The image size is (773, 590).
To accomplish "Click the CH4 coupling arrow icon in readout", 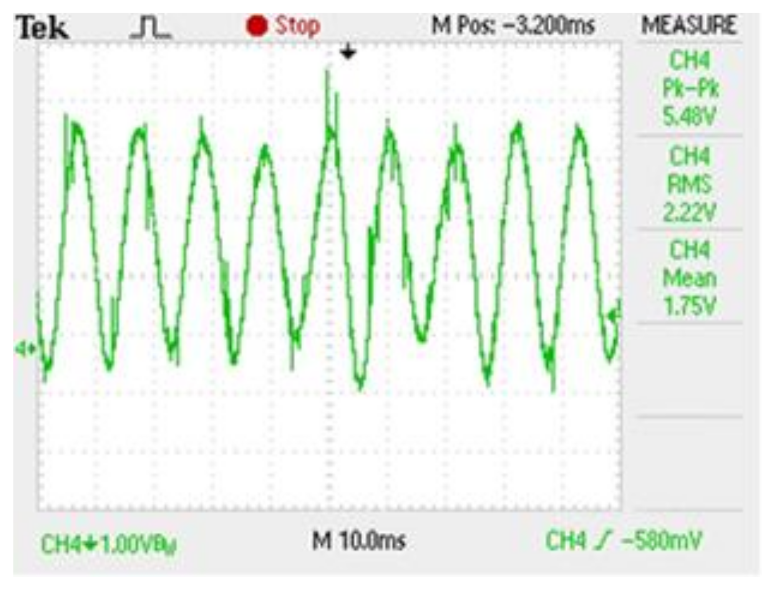I will click(89, 544).
